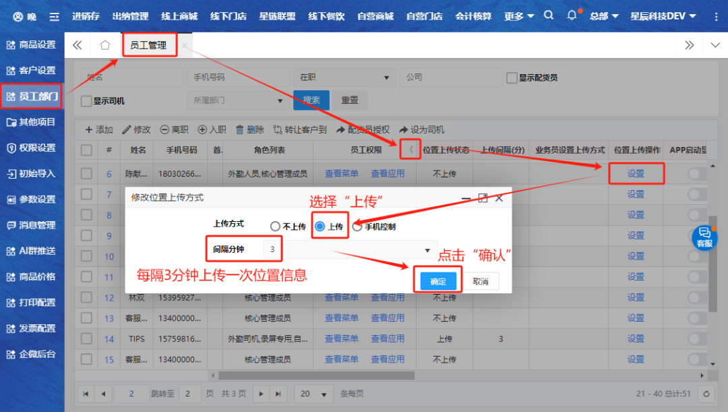Open the 所属部门 dropdown
728x412 pixels.
click(281, 100)
